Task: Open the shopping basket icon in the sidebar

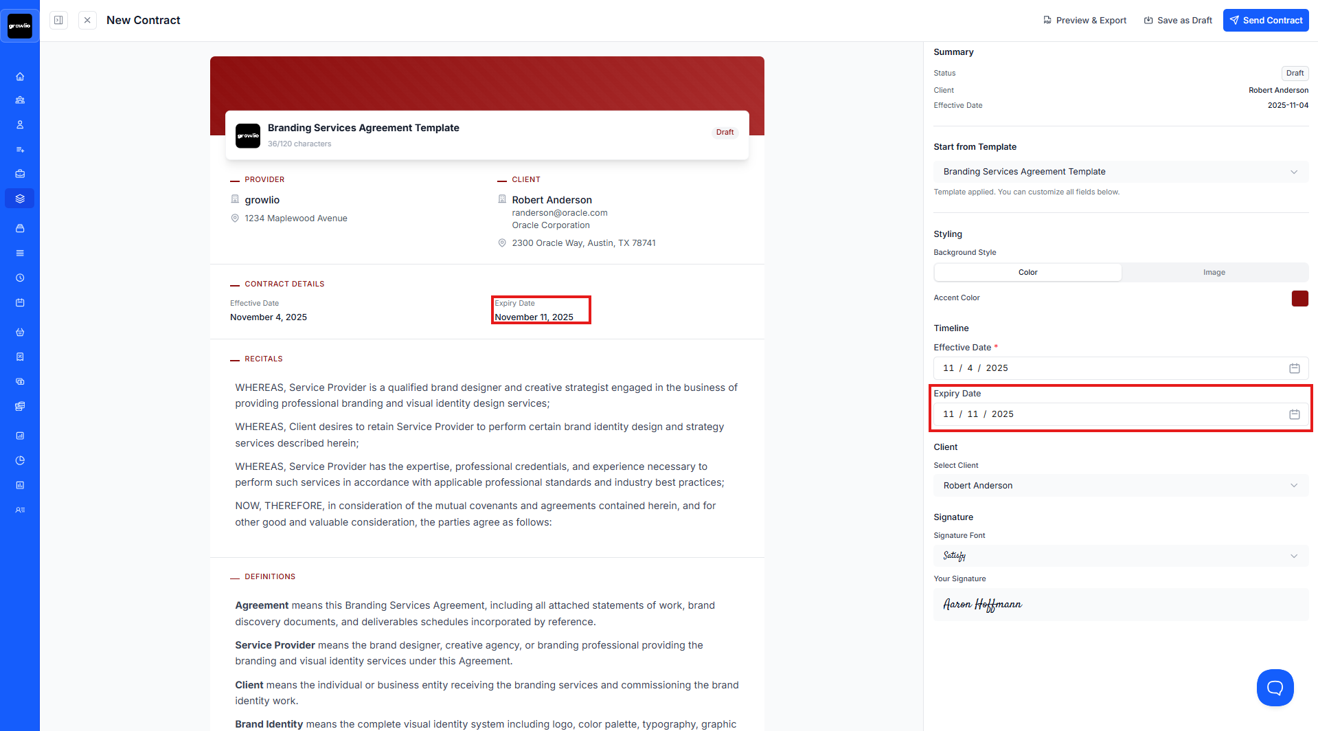Action: 20,333
